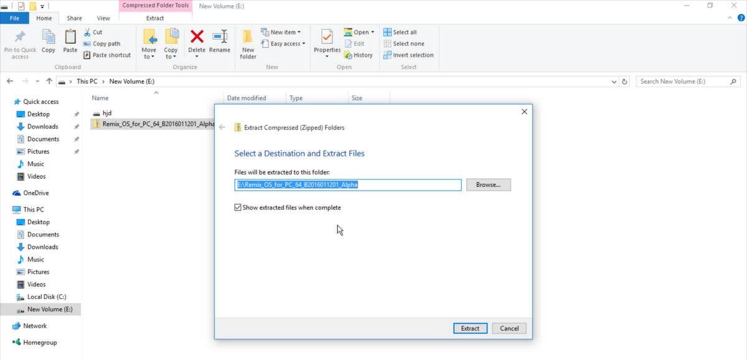Switch to the Home tab
Screen dimensions: 747x360
tap(44, 18)
